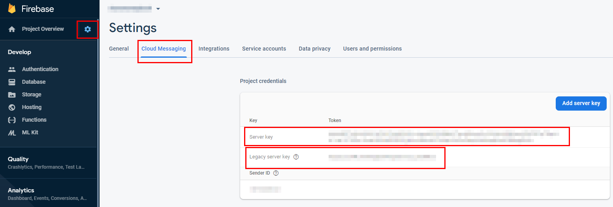Open the Integrations tab
Screen dimensions: 613x207
[x=214, y=49]
